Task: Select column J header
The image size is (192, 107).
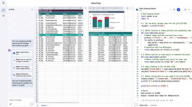Action: tap(93, 8)
